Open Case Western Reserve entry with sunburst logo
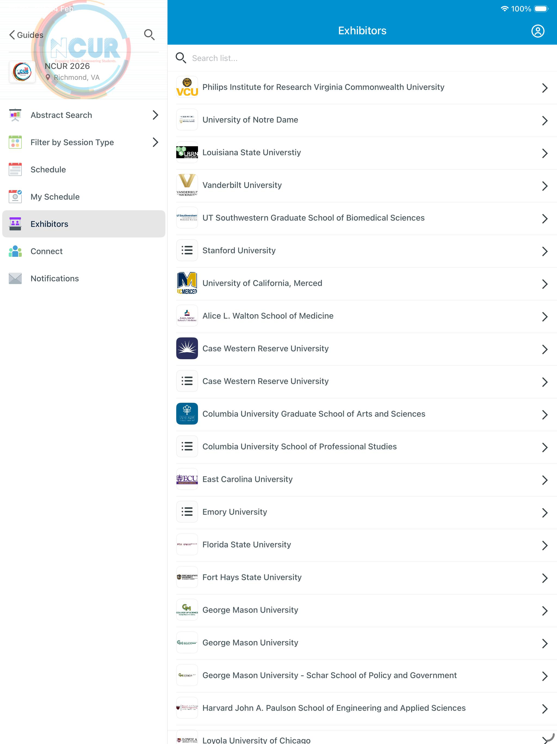 [362, 349]
